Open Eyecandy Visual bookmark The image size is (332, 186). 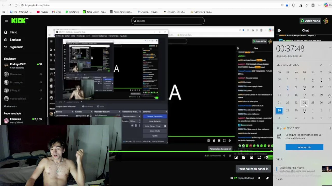[148, 12]
